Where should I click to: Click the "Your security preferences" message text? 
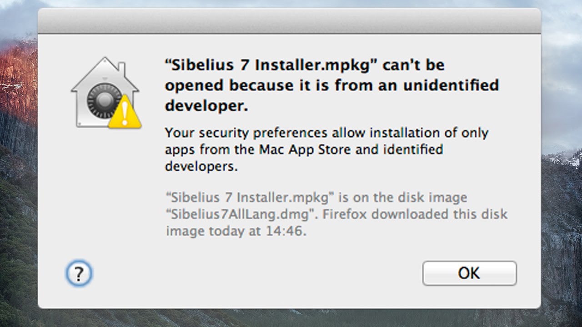click(x=246, y=133)
